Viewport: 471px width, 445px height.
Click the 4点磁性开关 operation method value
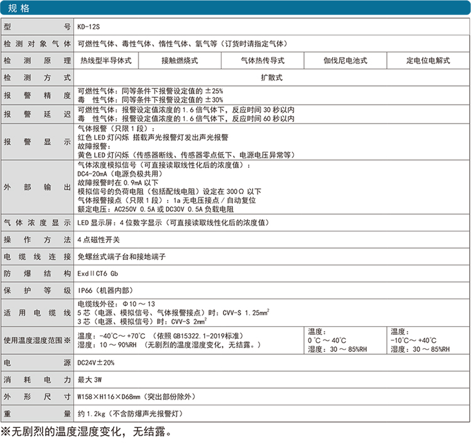click(x=98, y=240)
